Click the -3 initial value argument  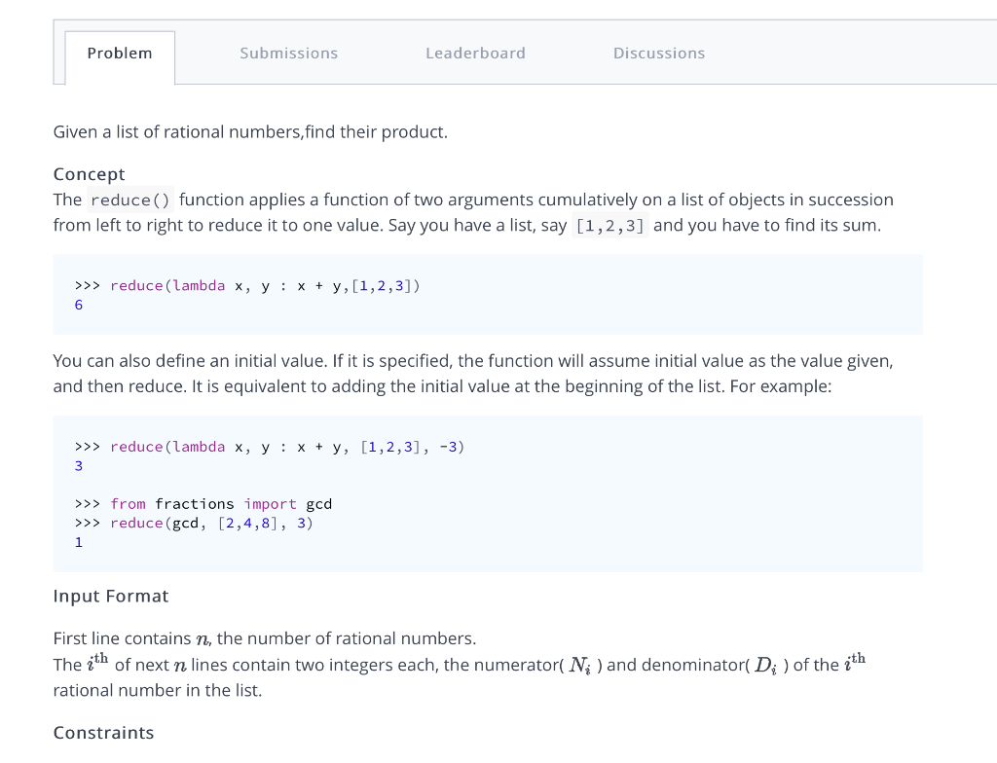[x=452, y=447]
